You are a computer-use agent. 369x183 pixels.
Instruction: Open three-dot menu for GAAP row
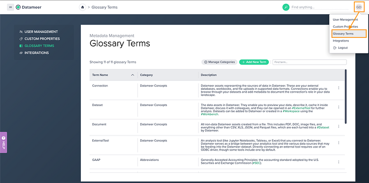[339, 162]
